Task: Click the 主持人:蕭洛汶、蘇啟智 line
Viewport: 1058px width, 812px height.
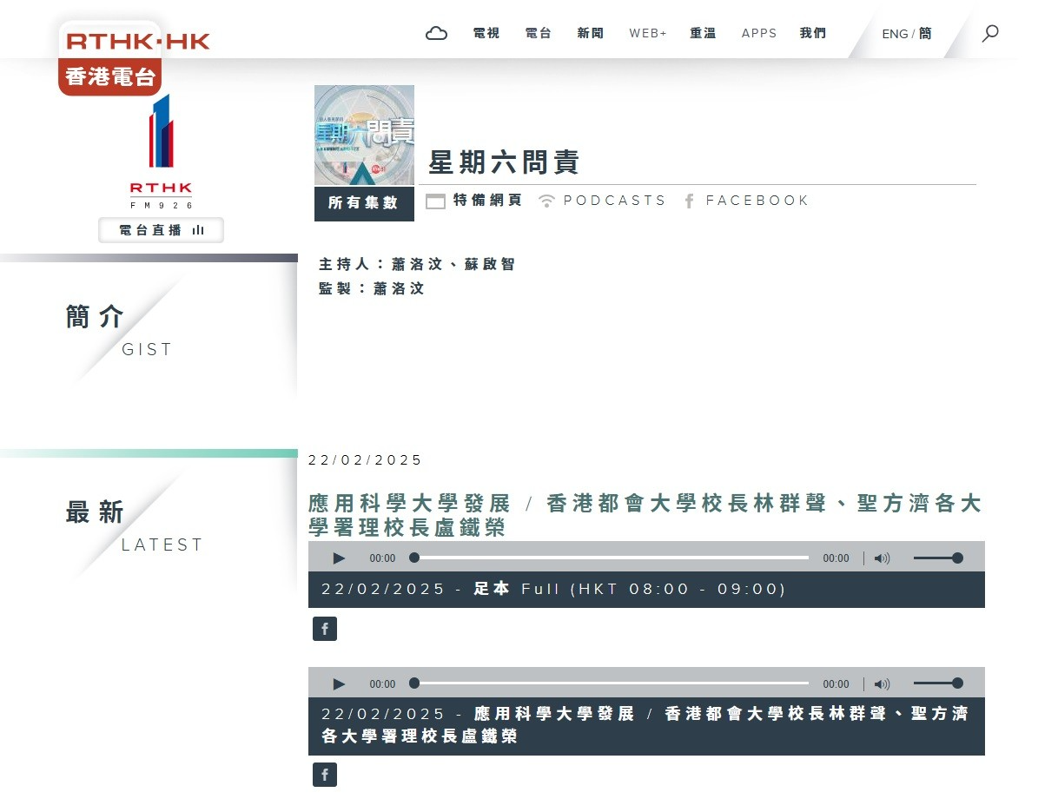Action: 417,264
